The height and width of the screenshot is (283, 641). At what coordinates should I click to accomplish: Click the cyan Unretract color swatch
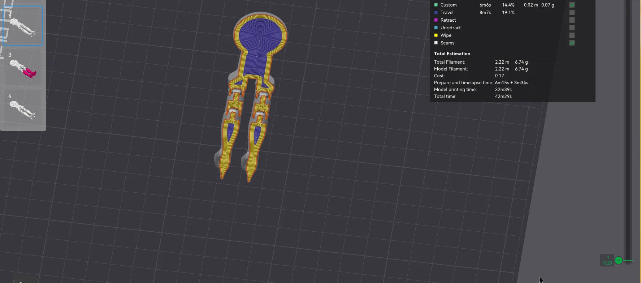click(x=436, y=27)
